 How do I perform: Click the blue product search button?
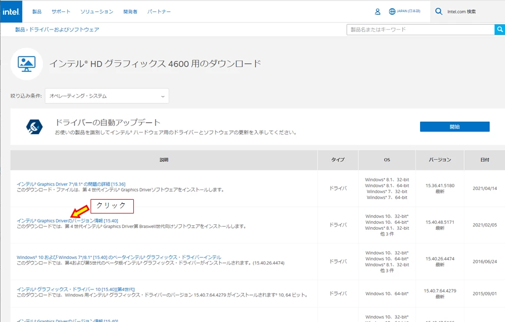tap(499, 30)
